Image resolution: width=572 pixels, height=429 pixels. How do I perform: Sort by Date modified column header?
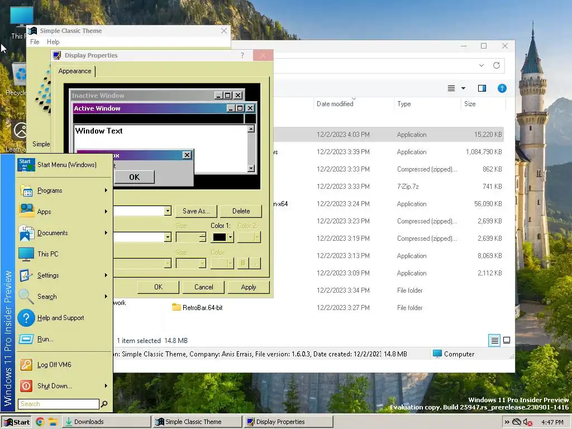pyautogui.click(x=335, y=104)
